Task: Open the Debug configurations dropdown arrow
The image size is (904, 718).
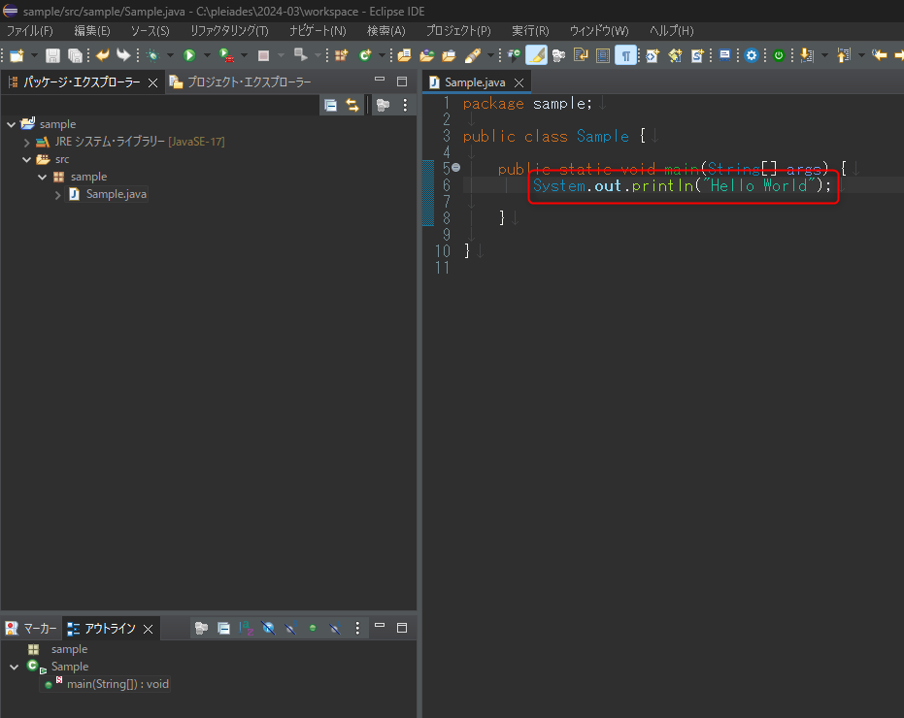Action: click(170, 55)
